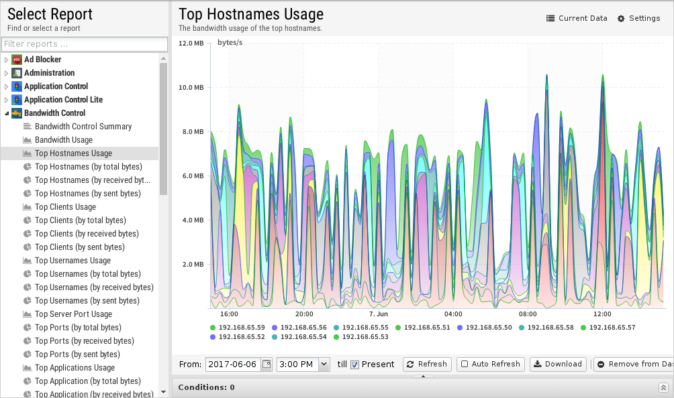
Task: Open Top Clients (by sent bytes) report
Action: click(x=80, y=247)
